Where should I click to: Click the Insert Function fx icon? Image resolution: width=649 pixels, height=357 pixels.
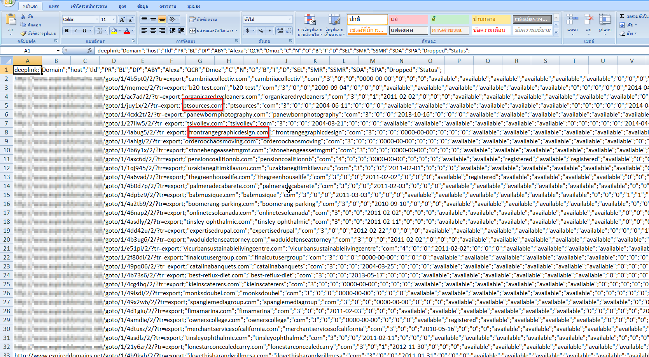pos(90,51)
